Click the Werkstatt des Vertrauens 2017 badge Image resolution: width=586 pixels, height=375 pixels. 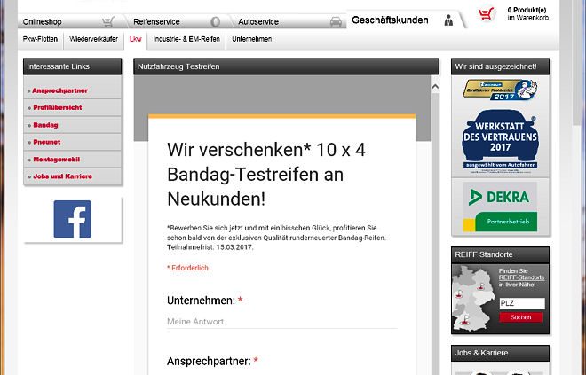click(x=500, y=139)
